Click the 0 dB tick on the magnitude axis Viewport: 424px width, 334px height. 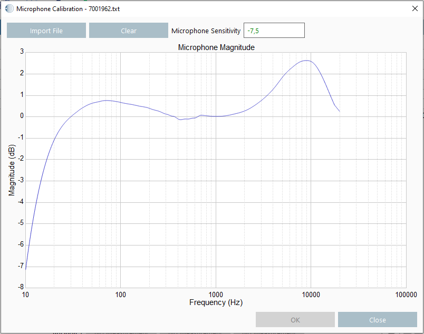(21, 116)
